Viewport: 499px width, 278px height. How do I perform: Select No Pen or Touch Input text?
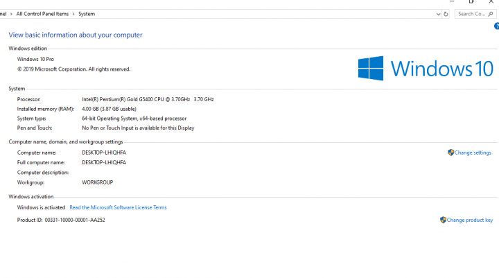(x=138, y=128)
